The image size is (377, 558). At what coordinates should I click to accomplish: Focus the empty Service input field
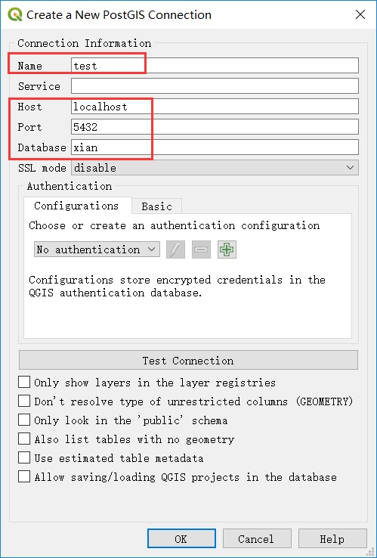tap(215, 85)
